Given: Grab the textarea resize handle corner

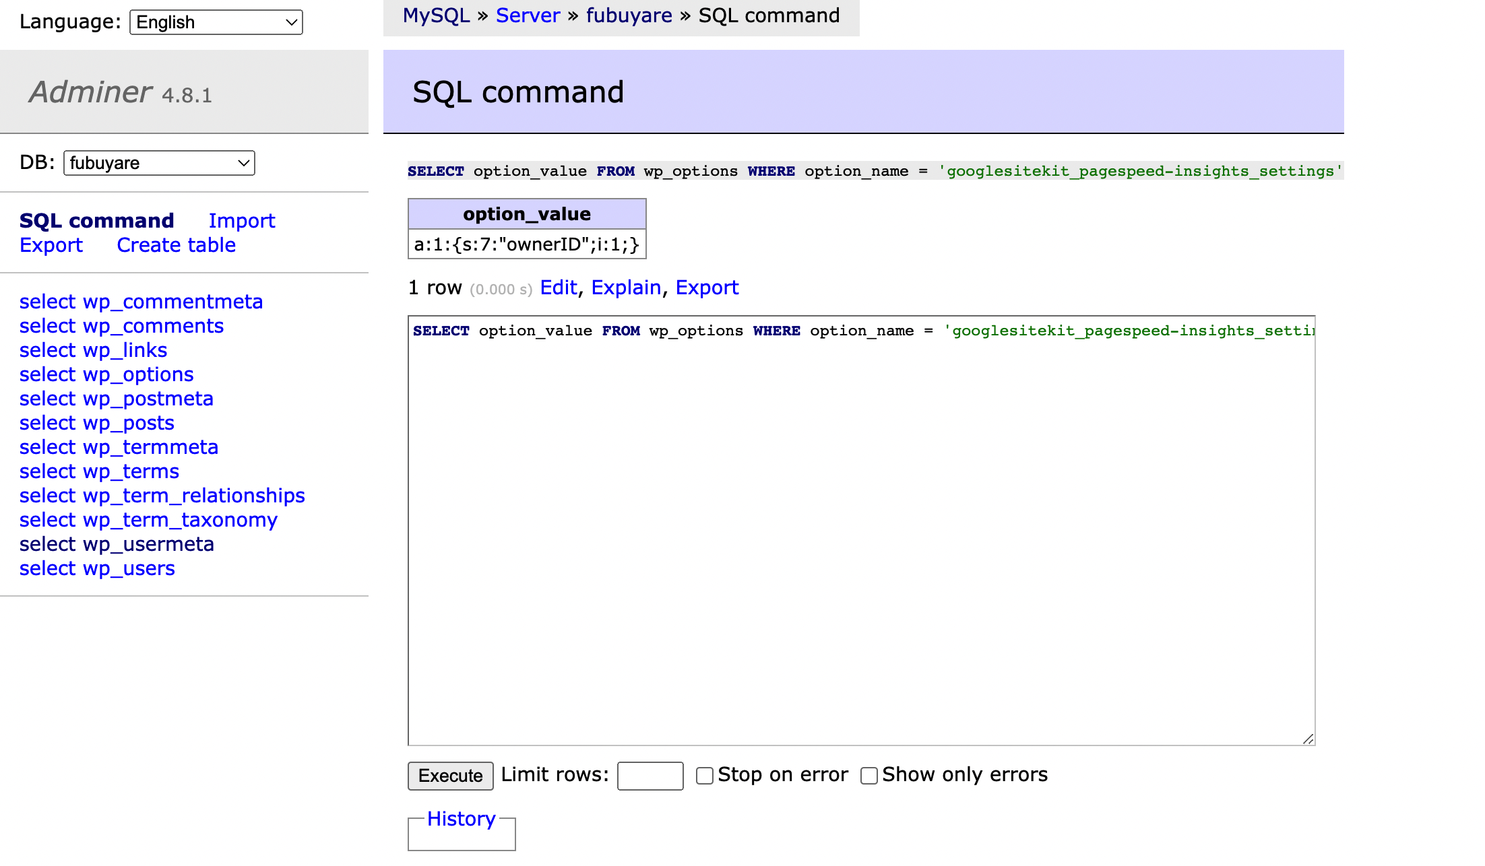Looking at the screenshot, I should pyautogui.click(x=1308, y=739).
